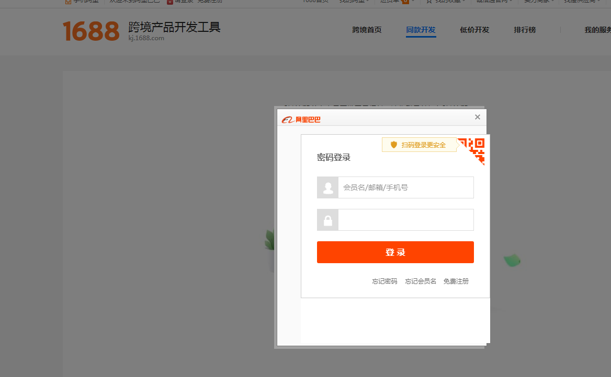Open the 排行榜 tab
This screenshot has width=611, height=377.
[525, 30]
